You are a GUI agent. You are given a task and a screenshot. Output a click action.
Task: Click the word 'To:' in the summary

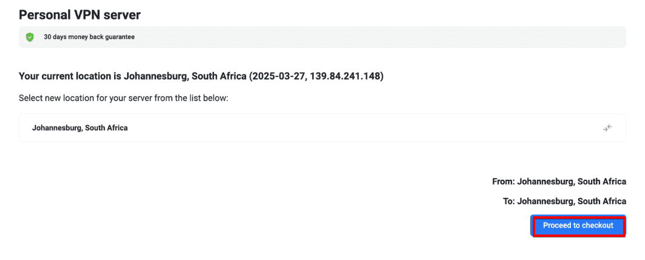[x=508, y=202]
